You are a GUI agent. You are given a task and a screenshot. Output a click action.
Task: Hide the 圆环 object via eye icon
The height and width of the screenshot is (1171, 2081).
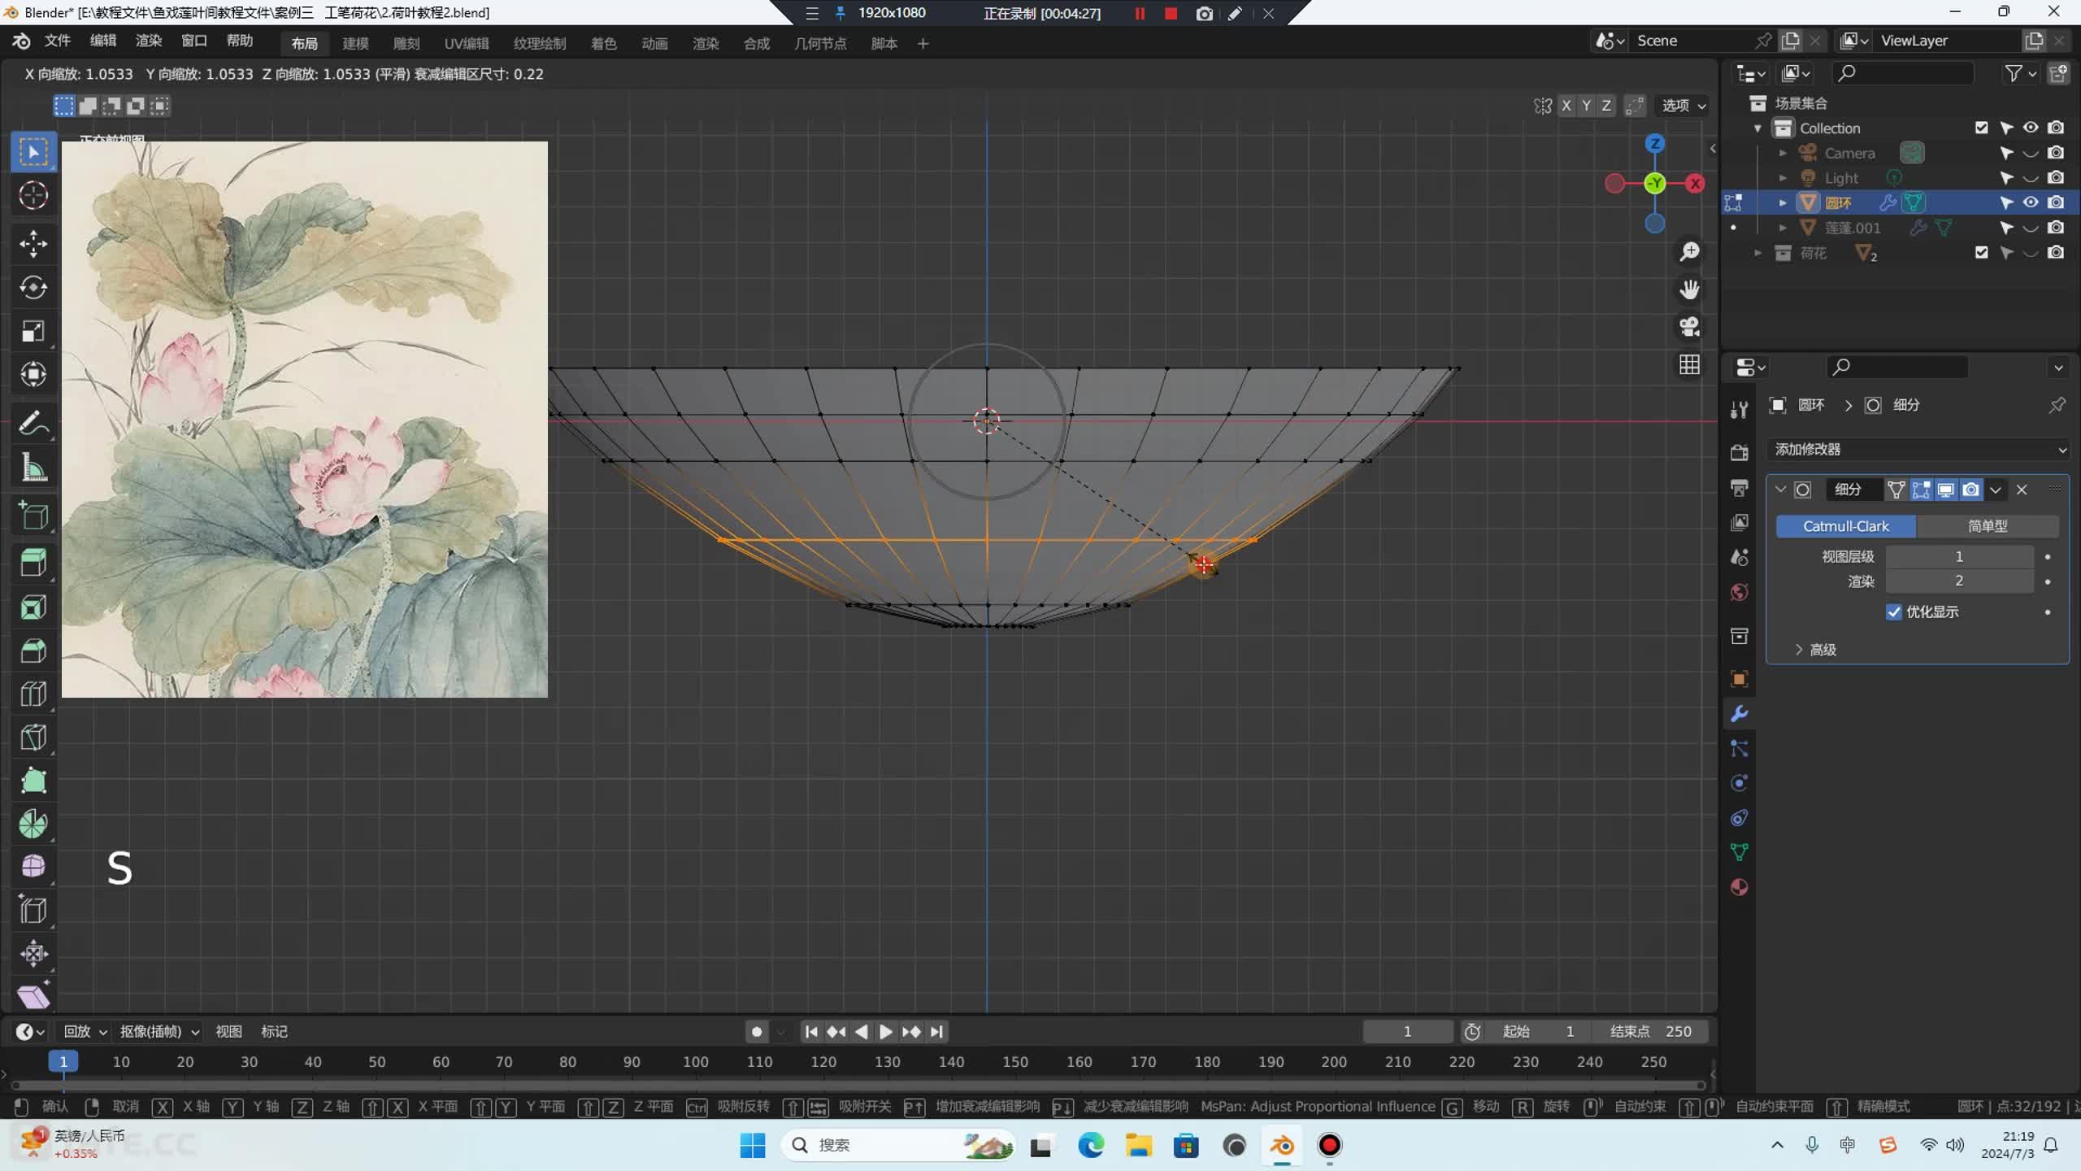point(2031,202)
